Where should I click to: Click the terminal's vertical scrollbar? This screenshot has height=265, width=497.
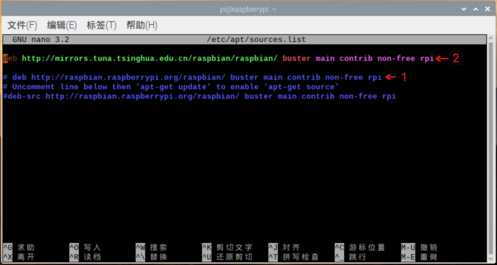point(491,148)
